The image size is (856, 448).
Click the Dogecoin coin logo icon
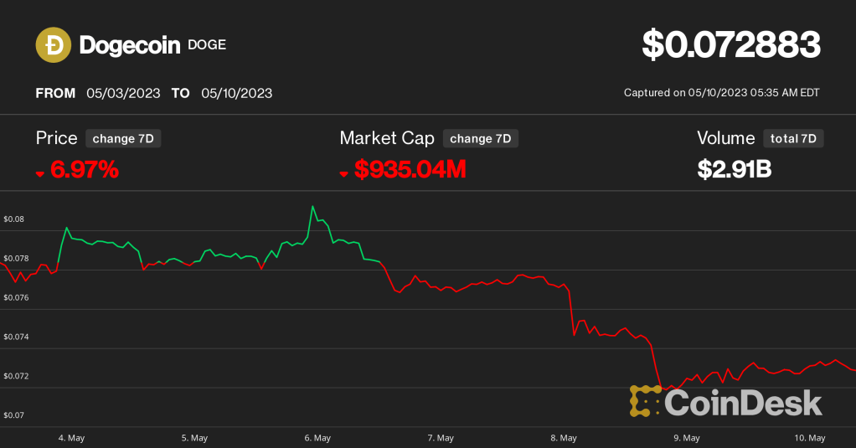click(x=53, y=45)
